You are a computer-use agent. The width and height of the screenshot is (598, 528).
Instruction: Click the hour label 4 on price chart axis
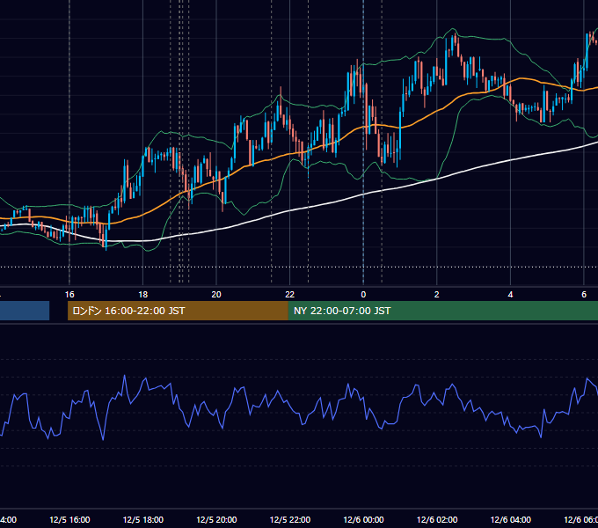click(510, 295)
